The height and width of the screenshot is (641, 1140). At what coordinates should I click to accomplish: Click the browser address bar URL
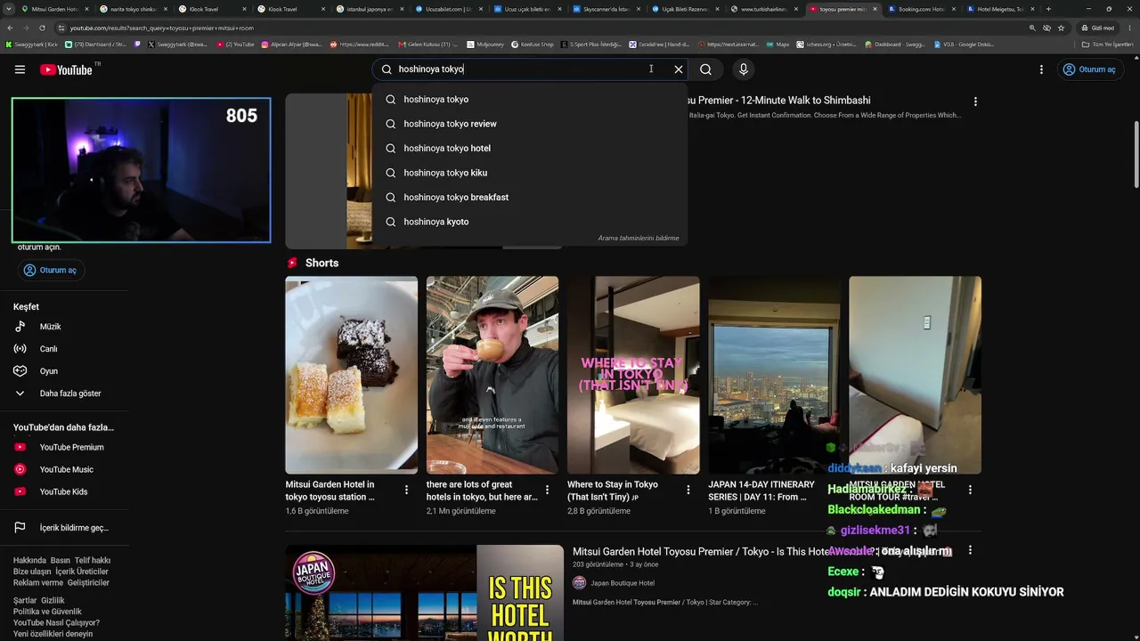(162, 28)
